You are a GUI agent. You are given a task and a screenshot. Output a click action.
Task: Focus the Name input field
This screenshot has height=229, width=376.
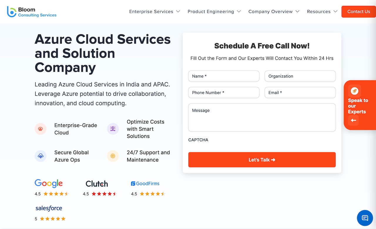coord(224,76)
